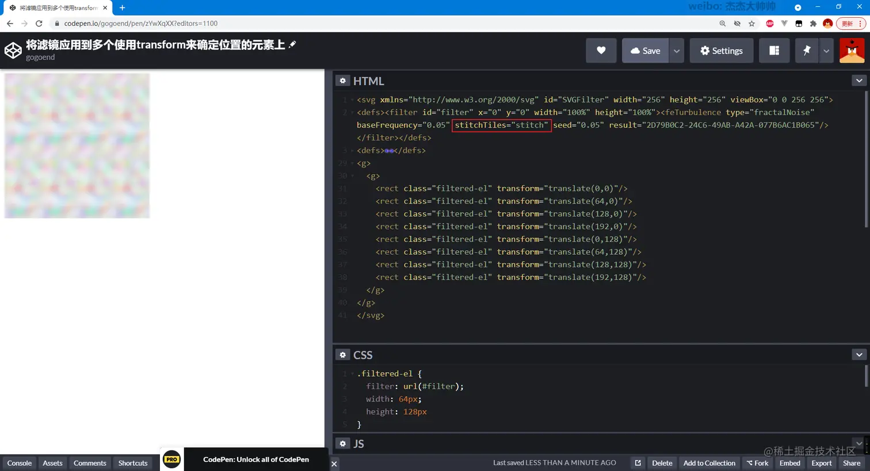Click the CodePen logo icon
Viewport: 870px width, 471px height.
(x=13, y=51)
